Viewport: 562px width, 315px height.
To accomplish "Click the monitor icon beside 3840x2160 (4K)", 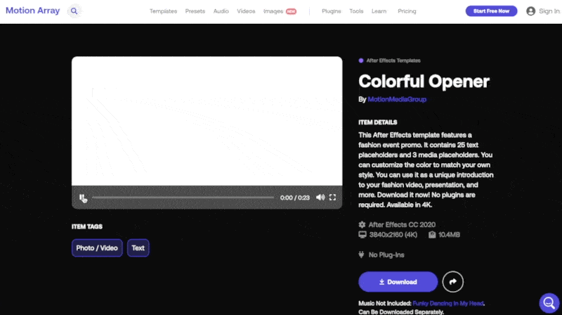I will coord(362,235).
